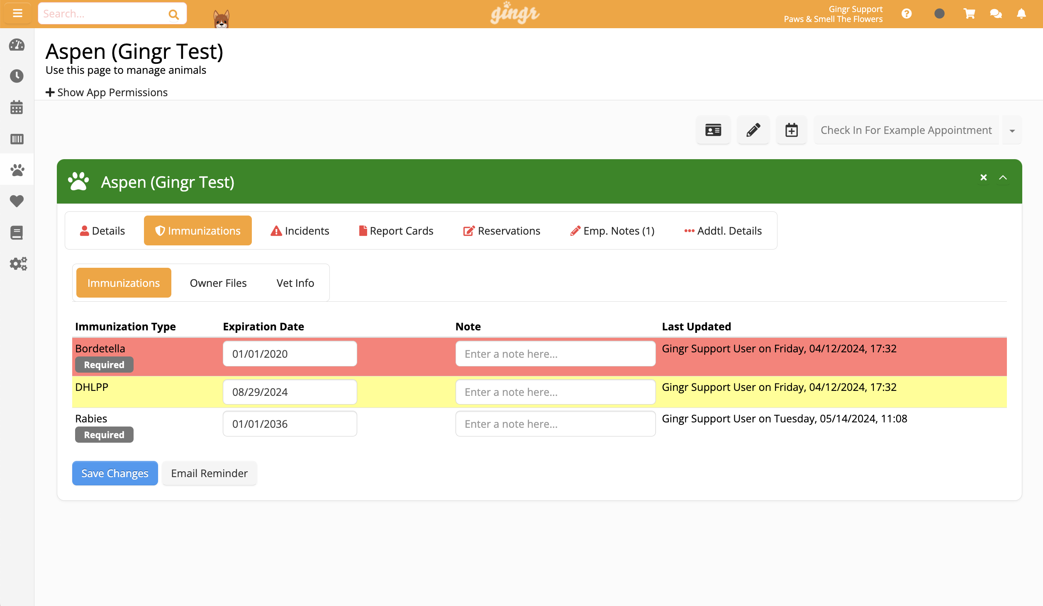This screenshot has width=1043, height=606.
Task: Open the dashboard gauge sidebar icon
Action: click(x=17, y=45)
